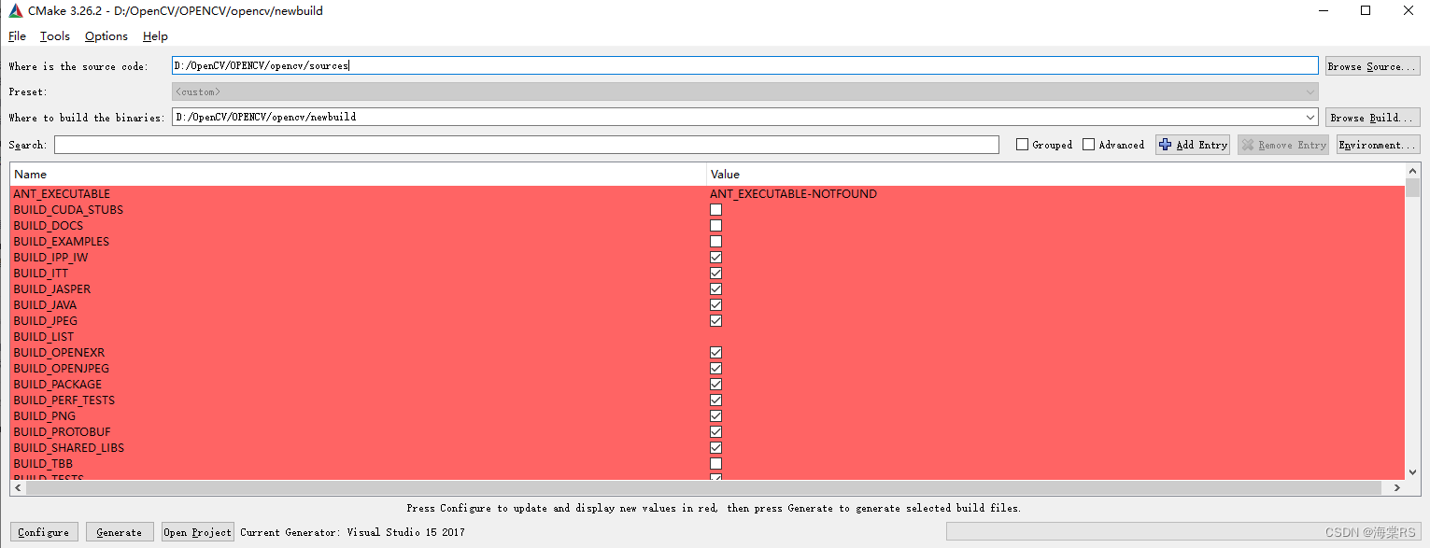
Task: Check the BUILD_TBB checkbox
Action: tap(715, 464)
